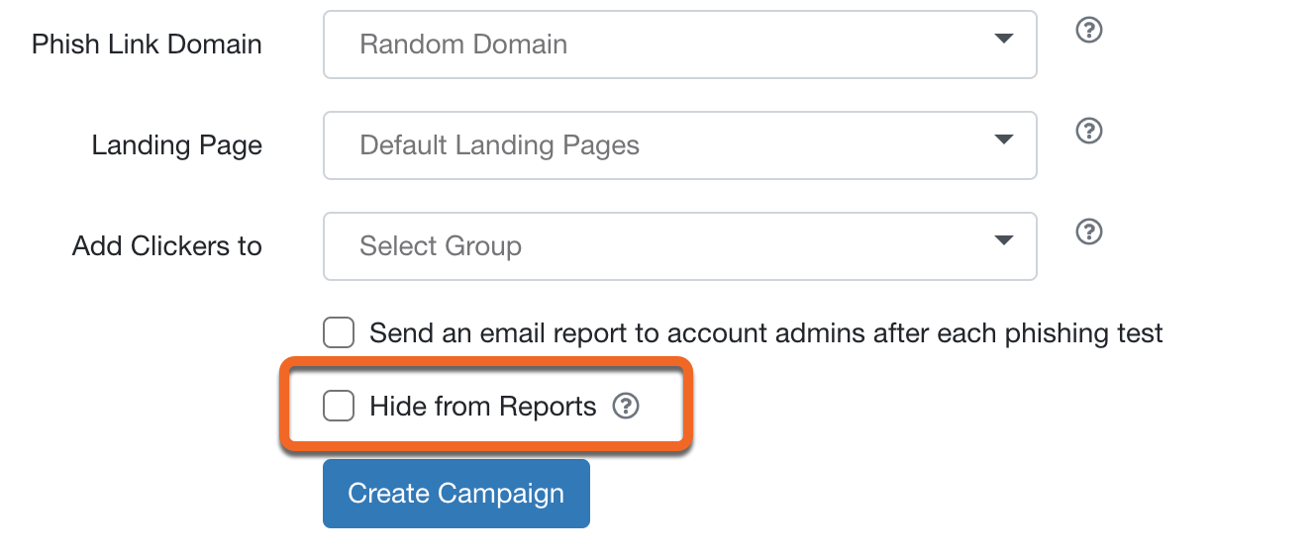Enable Send an email report checkbox
1315x556 pixels.
(x=339, y=332)
